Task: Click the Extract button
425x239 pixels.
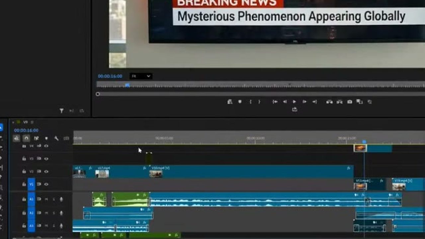Action: coord(339,102)
